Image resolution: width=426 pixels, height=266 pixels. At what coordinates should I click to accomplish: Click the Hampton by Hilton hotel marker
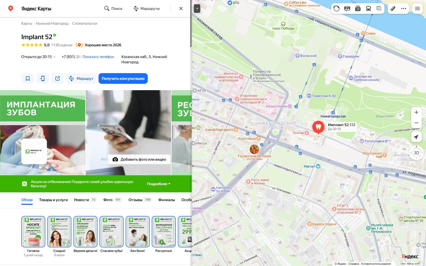213,189
